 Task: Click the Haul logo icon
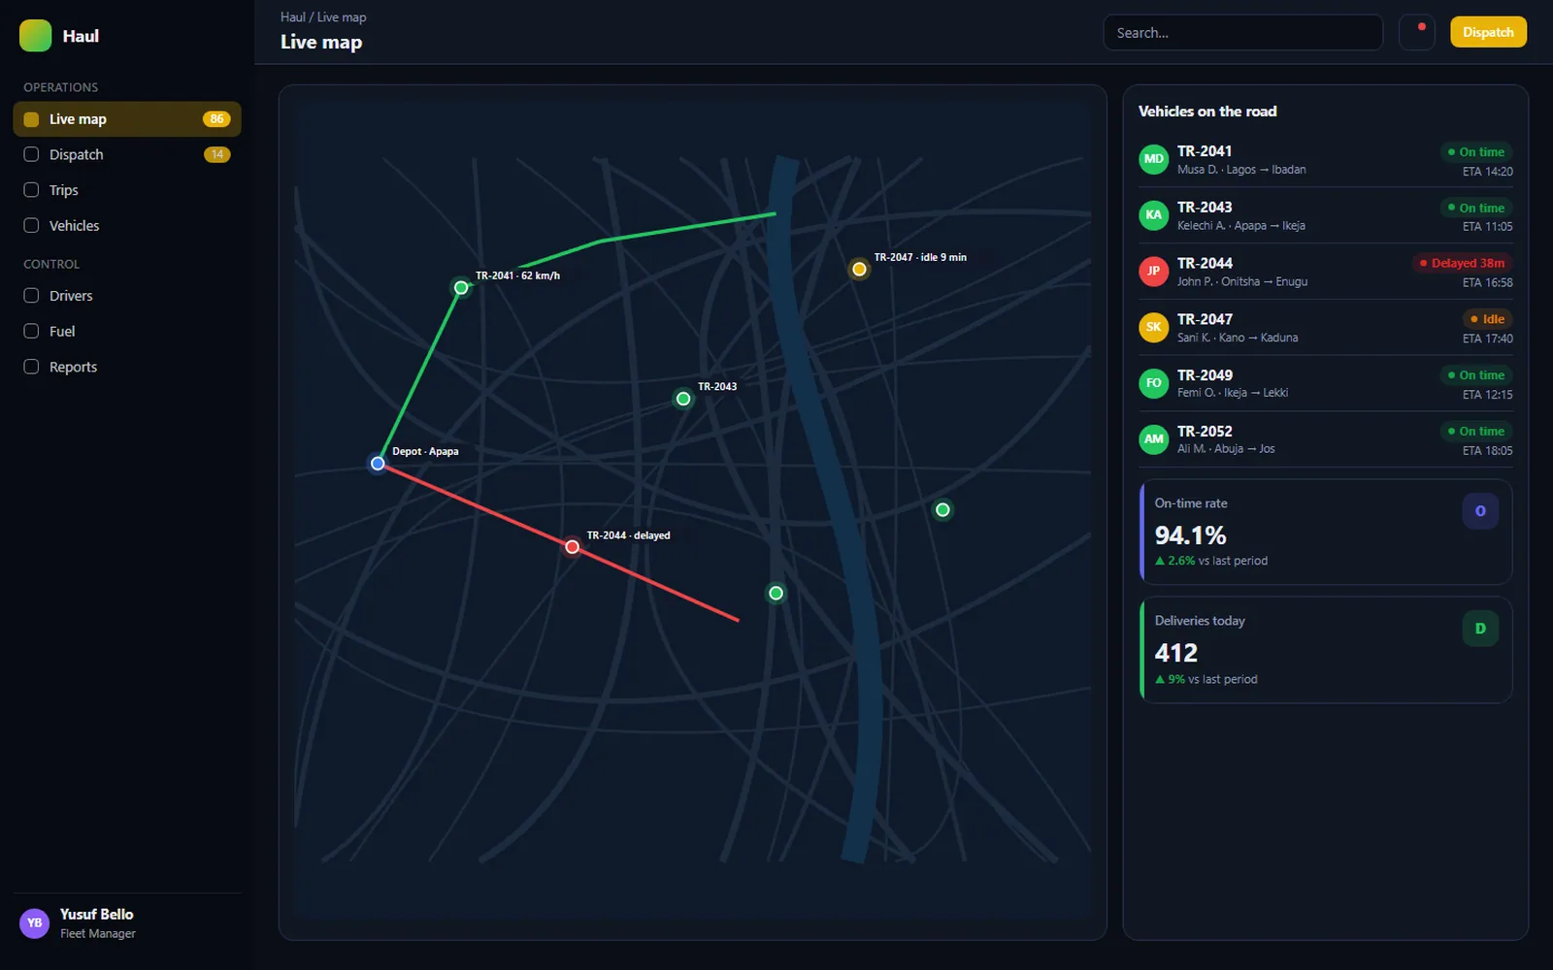click(36, 36)
